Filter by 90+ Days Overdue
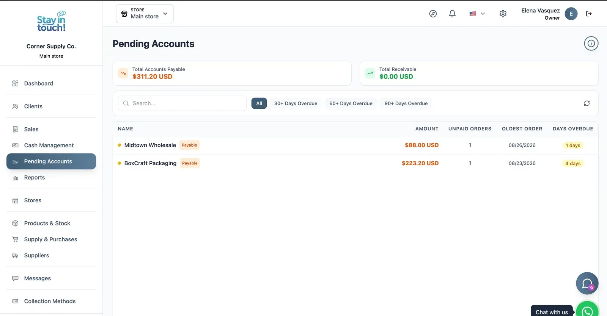The width and height of the screenshot is (607, 316). pos(406,103)
